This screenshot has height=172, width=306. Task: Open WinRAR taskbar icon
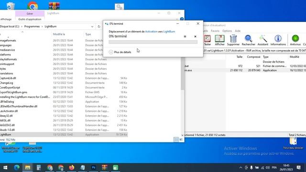point(105,168)
